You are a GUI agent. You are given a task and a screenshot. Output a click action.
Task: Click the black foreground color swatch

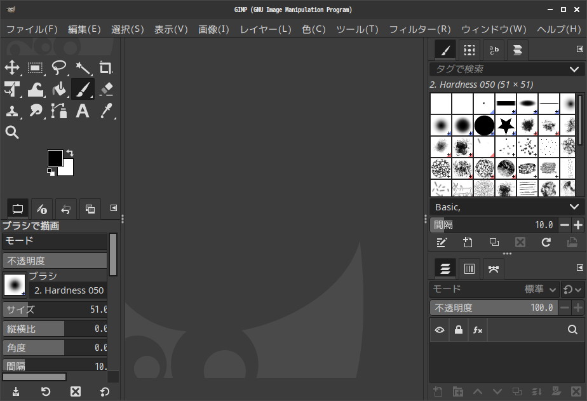(x=55, y=158)
